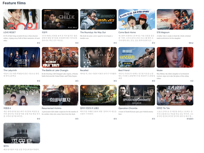Open the 578 Magnum poster thumbnail
This screenshot has width=204, height=153.
coord(175,19)
